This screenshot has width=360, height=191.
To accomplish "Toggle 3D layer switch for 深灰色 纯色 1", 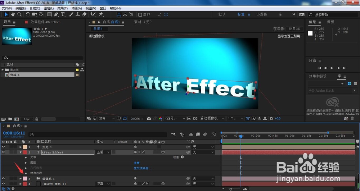I will [163, 184].
